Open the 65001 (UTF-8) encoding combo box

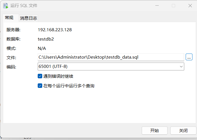tap(108, 66)
